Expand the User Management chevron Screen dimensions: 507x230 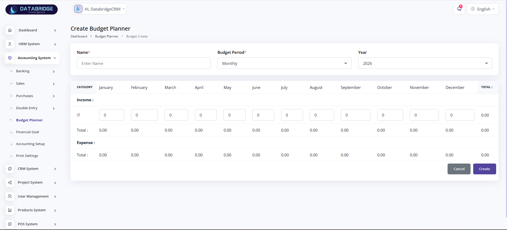pos(55,197)
